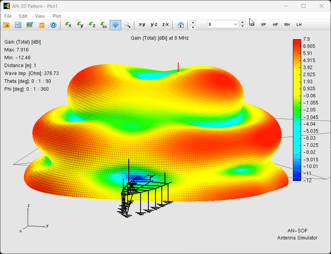
Task: Toggle VP vertical polarization display
Action: point(263,25)
